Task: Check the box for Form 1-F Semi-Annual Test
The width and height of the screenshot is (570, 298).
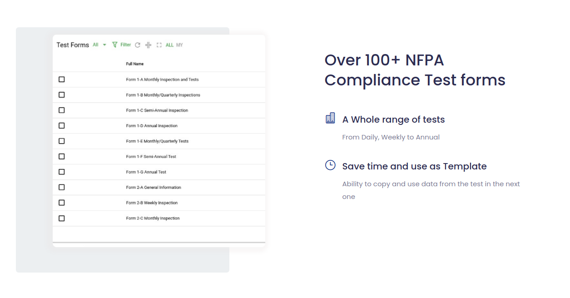Action: tap(62, 157)
